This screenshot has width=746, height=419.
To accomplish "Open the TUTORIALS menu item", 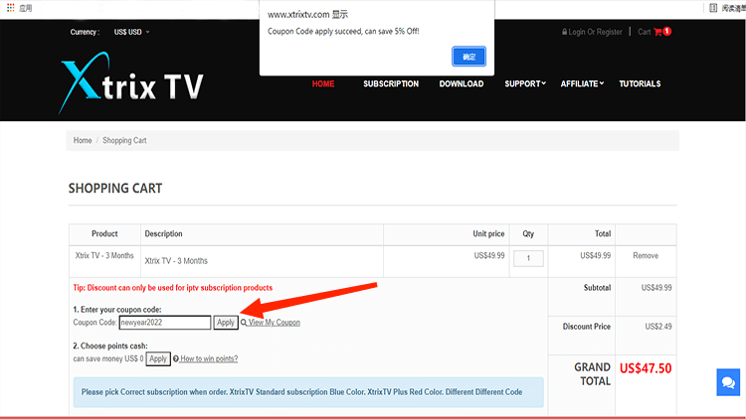I will tap(640, 83).
